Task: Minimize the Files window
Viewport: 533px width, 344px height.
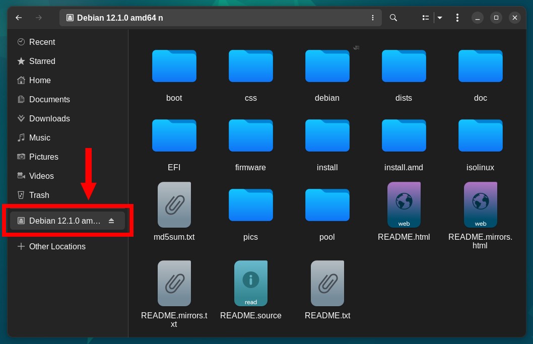Action: point(477,18)
